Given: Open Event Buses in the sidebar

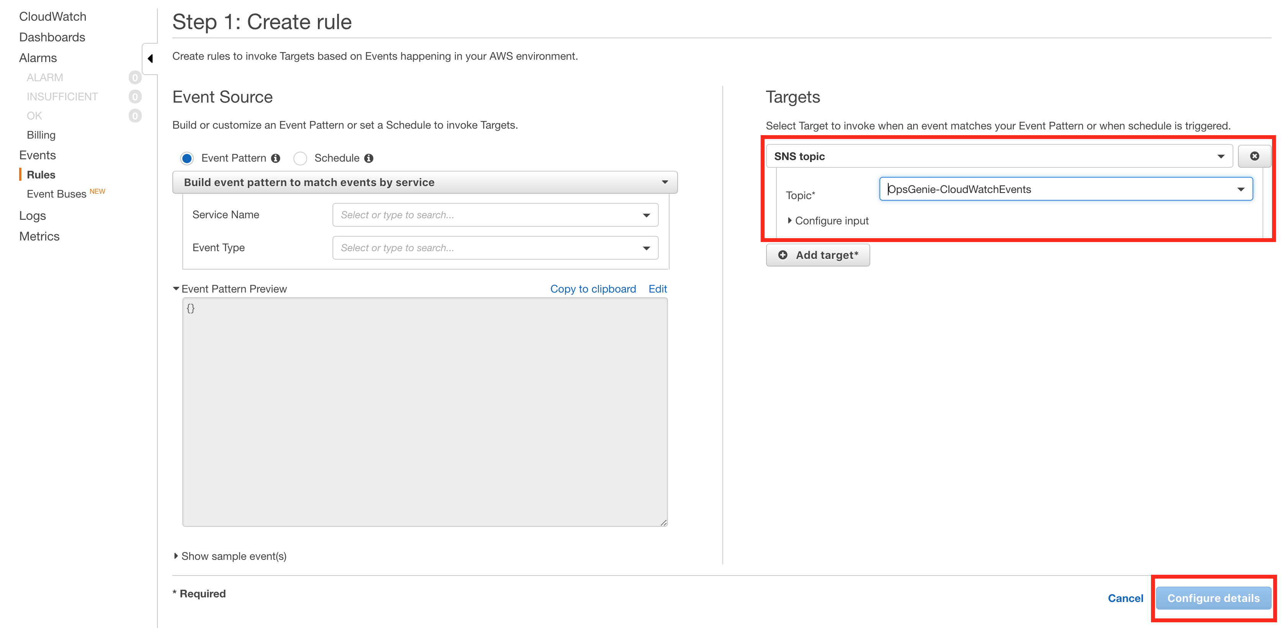Looking at the screenshot, I should pyautogui.click(x=56, y=194).
